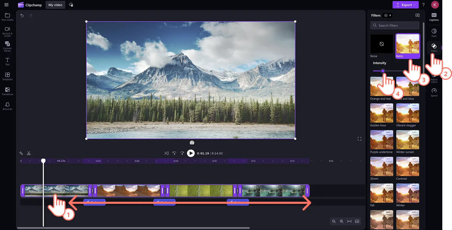Open Record & create panel
Image resolution: width=452 pixels, height=230 pixels.
(7, 32)
